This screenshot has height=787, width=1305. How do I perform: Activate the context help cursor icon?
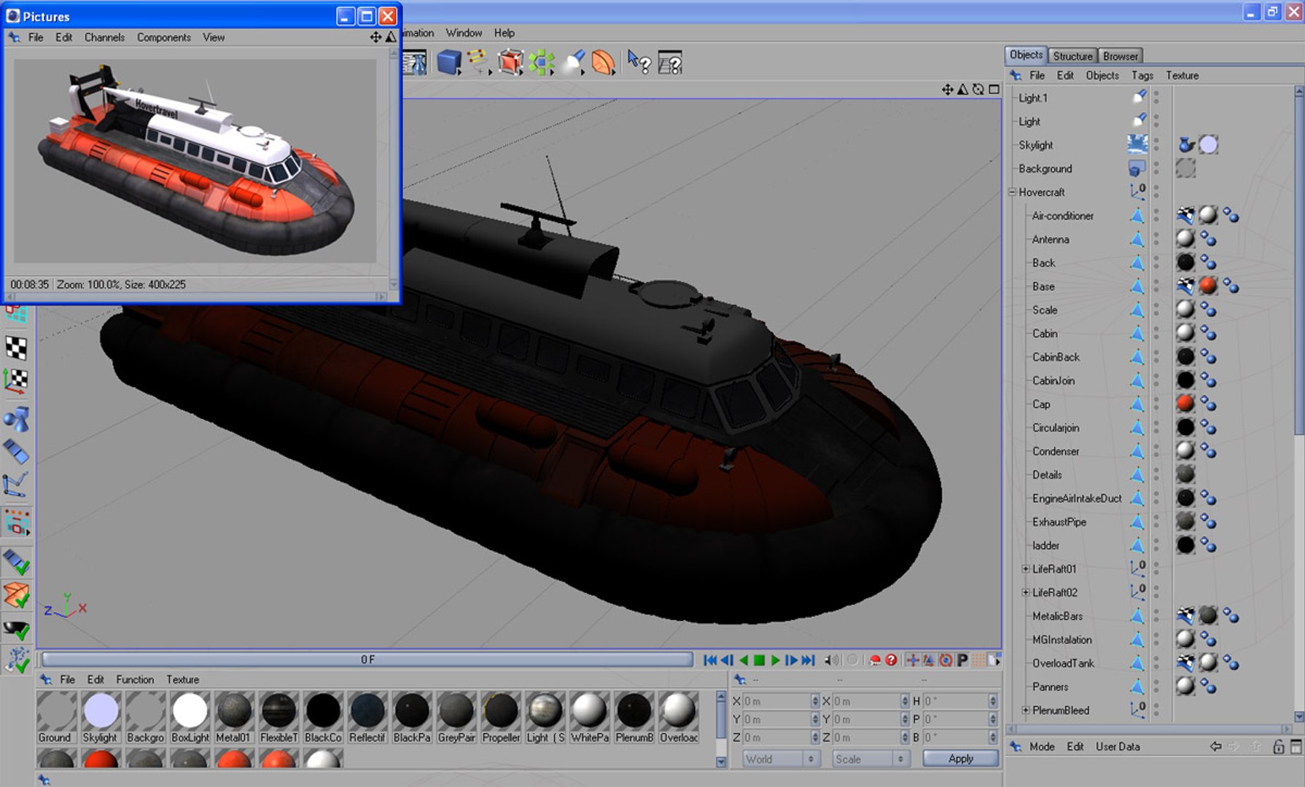tap(639, 63)
